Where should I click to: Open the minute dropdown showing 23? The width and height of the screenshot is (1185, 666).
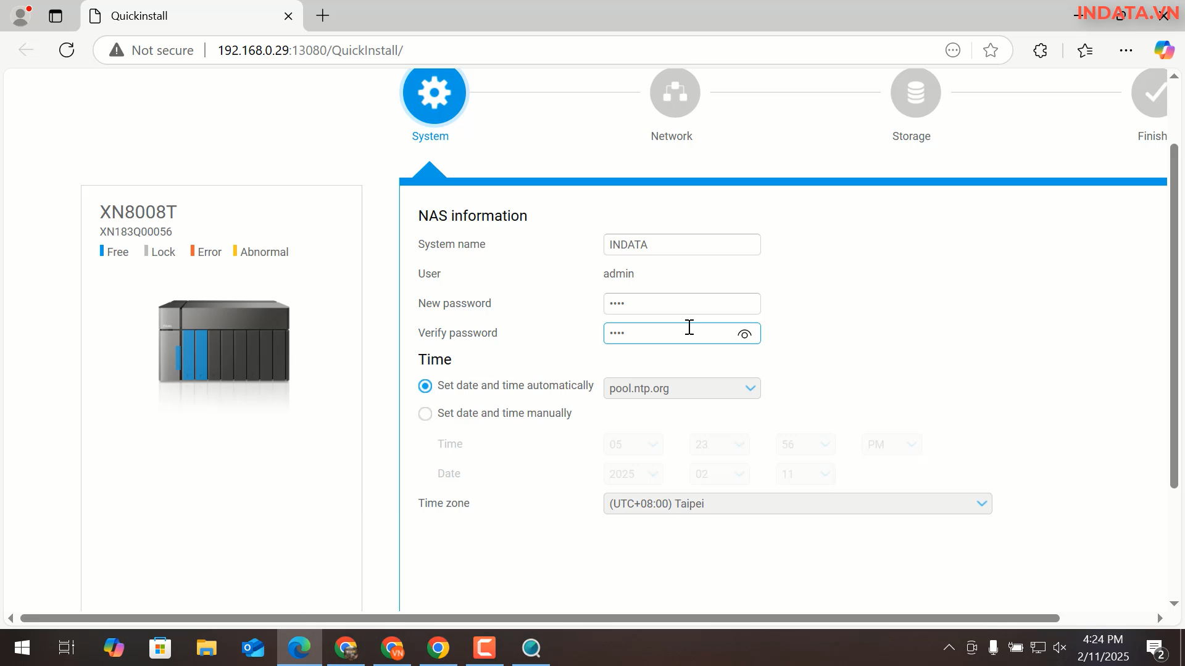click(x=719, y=445)
